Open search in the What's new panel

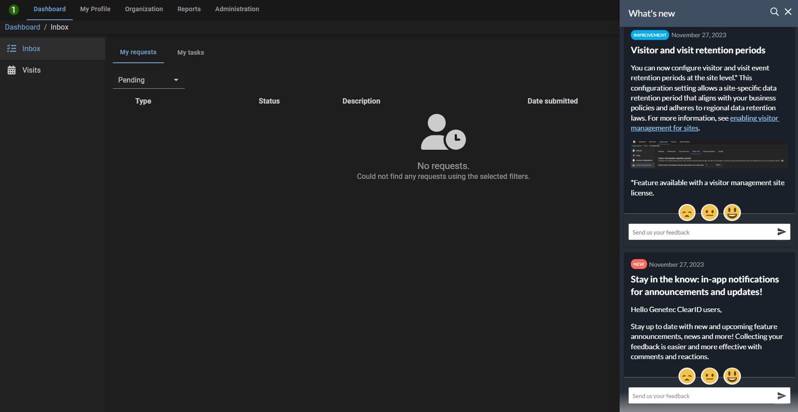coord(775,12)
